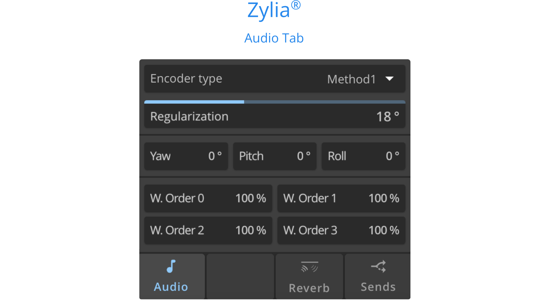Click the Regularization slider bar
550x304 pixels.
[275, 102]
